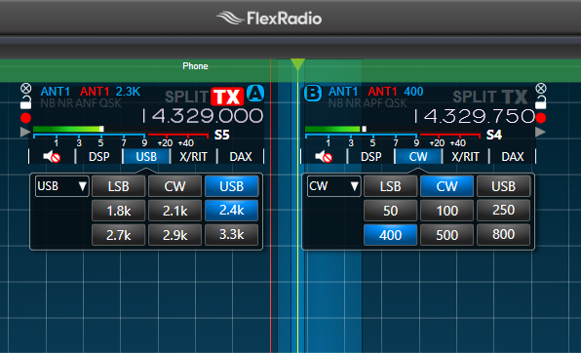Open the DAX tab on slice A
581x353 pixels.
point(241,156)
